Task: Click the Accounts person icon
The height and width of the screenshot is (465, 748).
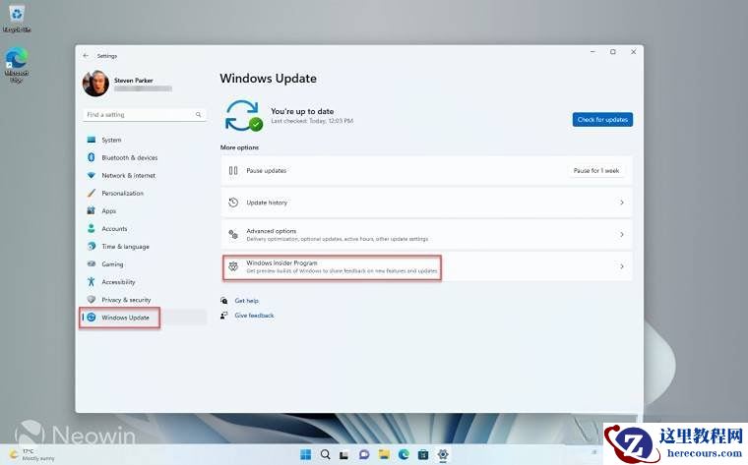Action: pyautogui.click(x=92, y=228)
